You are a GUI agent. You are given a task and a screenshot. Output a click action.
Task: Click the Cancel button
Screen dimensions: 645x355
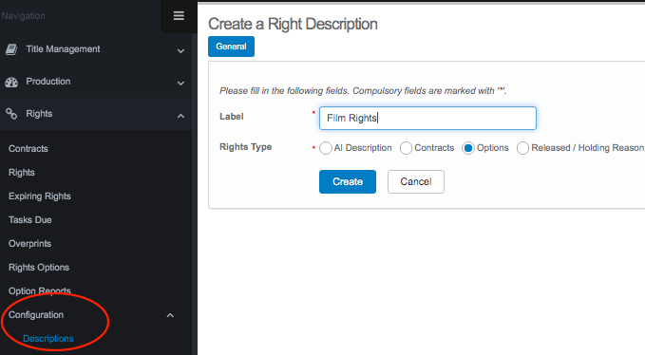[x=416, y=181]
